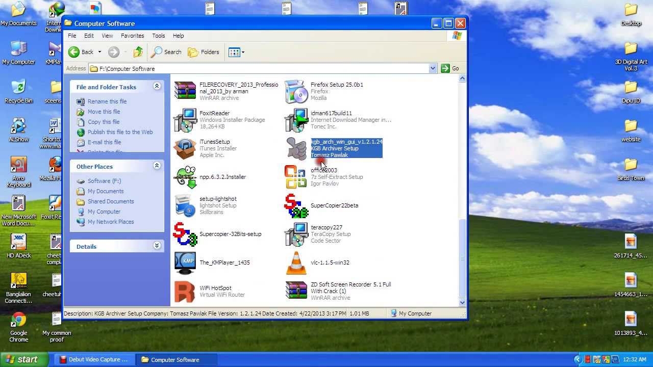Open the View menu

[x=107, y=36]
